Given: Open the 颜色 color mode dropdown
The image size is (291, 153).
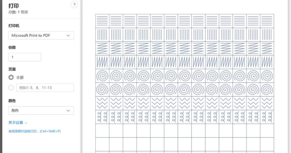Looking at the screenshot, I should (x=41, y=111).
